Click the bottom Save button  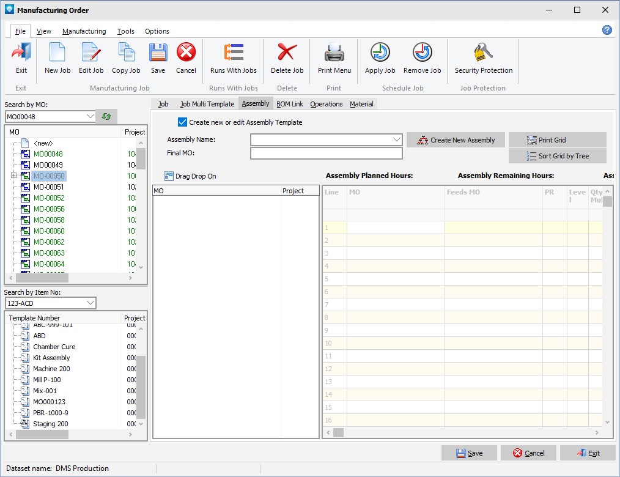click(469, 453)
